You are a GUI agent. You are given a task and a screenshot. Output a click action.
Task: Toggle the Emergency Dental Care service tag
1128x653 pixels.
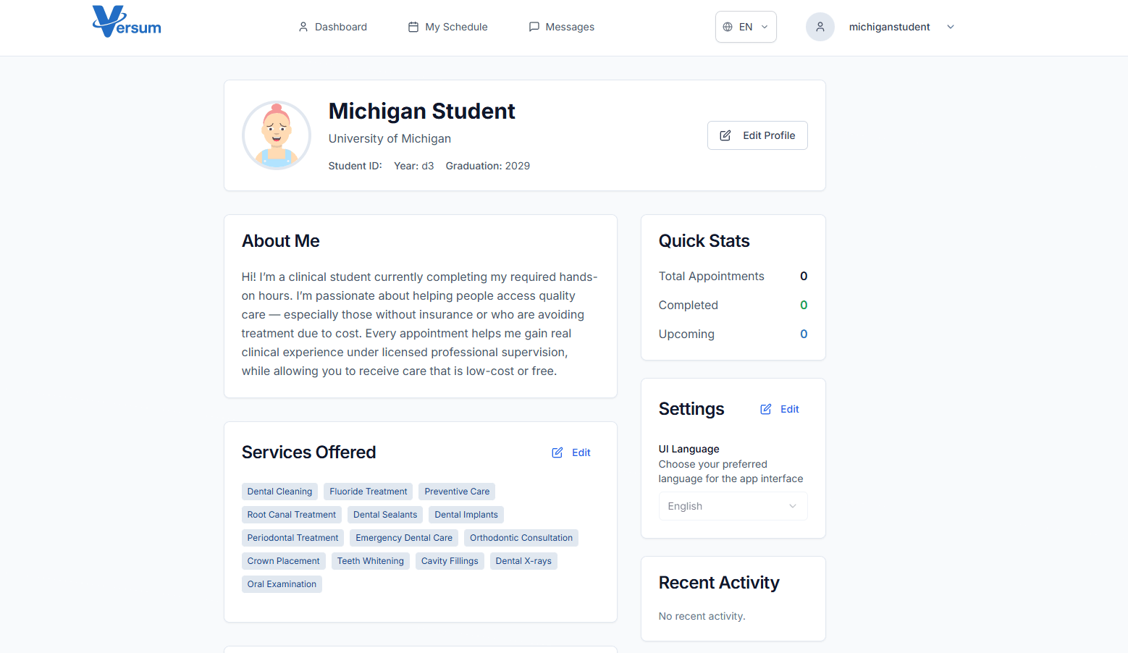click(403, 537)
